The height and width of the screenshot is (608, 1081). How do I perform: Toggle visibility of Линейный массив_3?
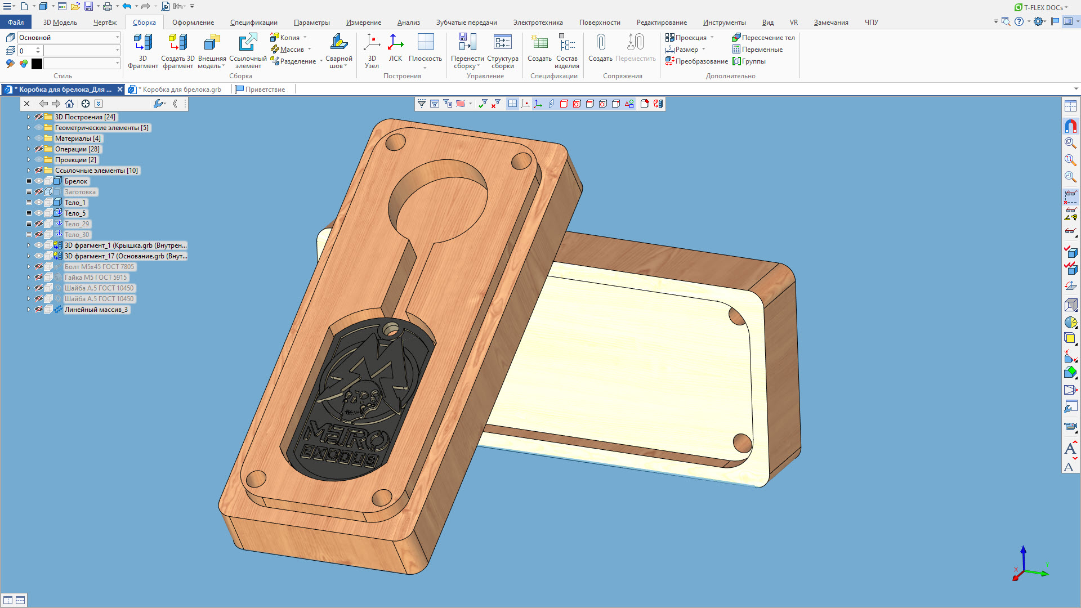39,310
